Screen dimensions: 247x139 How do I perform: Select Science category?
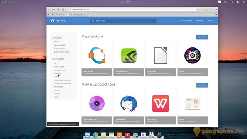(x=57, y=90)
